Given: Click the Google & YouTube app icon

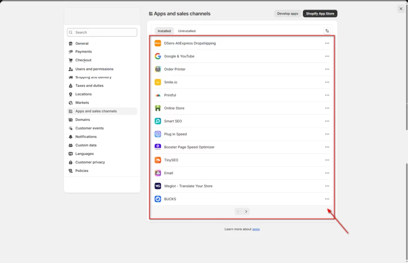Looking at the screenshot, I should click(158, 56).
